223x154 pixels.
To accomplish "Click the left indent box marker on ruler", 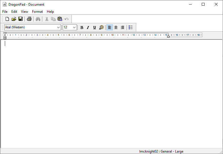I will tap(5, 38).
